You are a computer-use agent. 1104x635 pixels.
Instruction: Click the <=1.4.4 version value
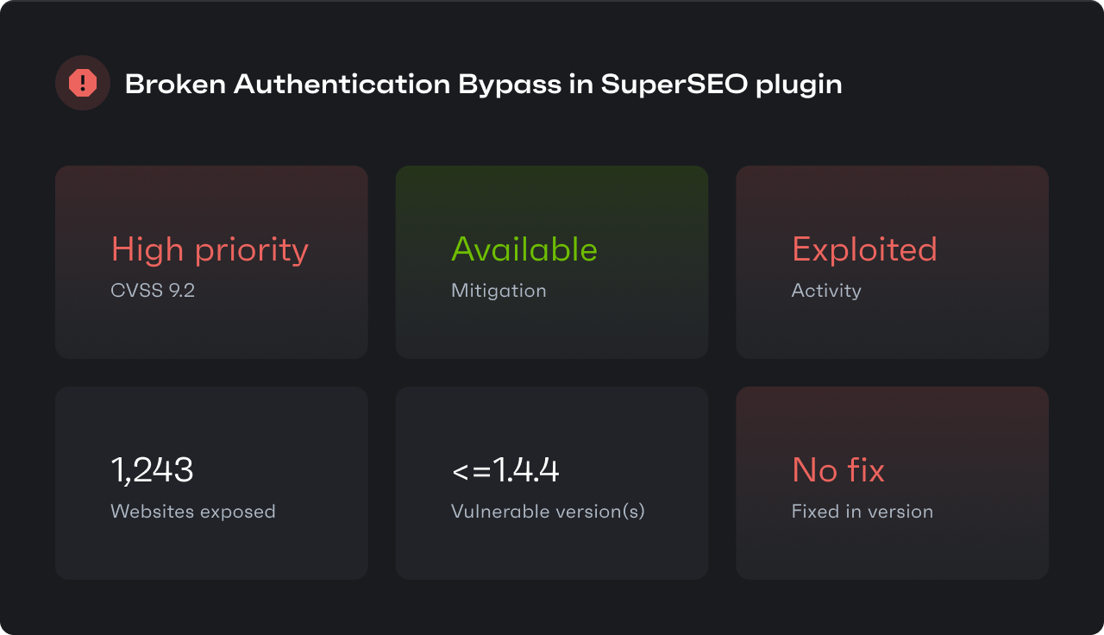(505, 470)
